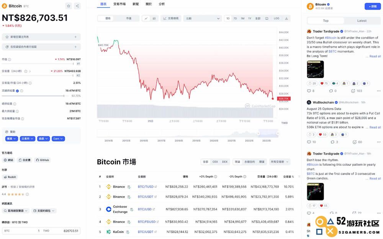Click the GitHub link icon button
This screenshot has height=239, width=383.
point(43,160)
